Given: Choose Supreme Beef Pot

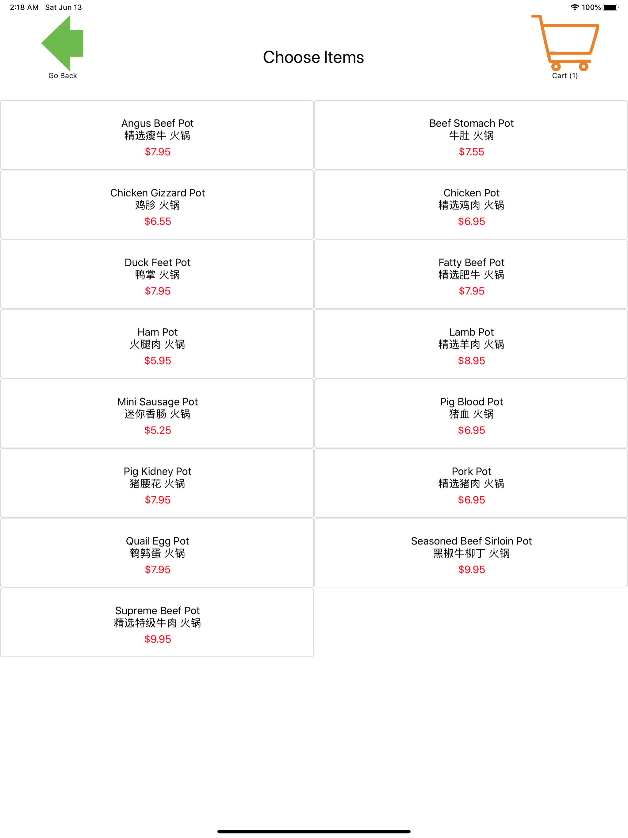Looking at the screenshot, I should 157,623.
